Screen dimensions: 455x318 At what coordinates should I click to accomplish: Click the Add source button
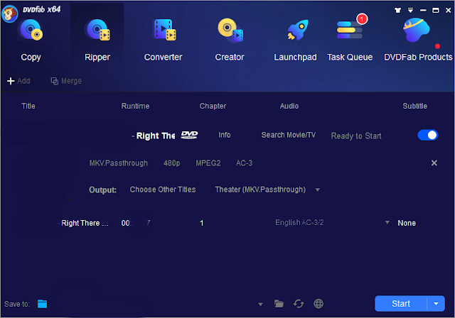(x=18, y=81)
